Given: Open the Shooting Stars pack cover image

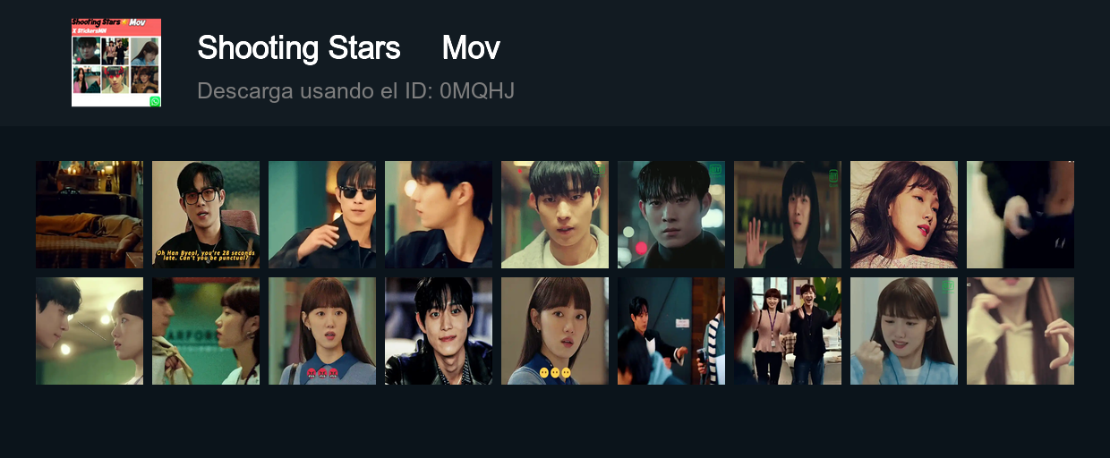Looking at the screenshot, I should [x=116, y=63].
